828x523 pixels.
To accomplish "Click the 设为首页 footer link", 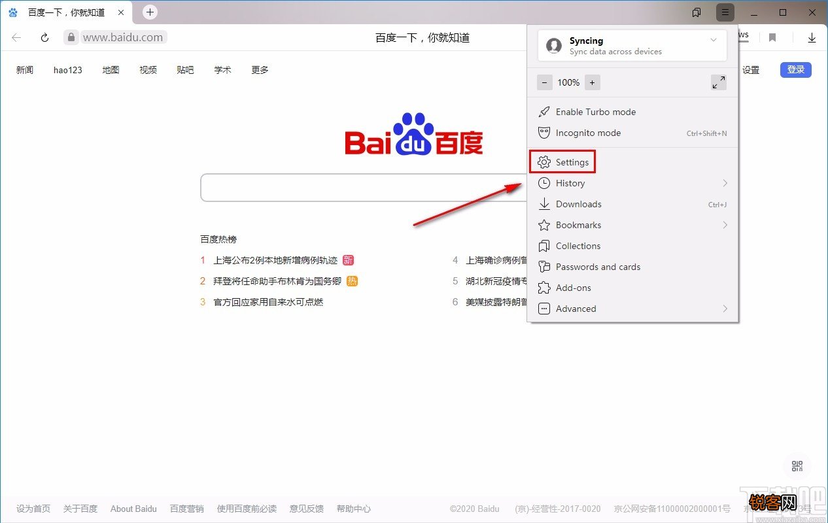I will click(x=33, y=509).
